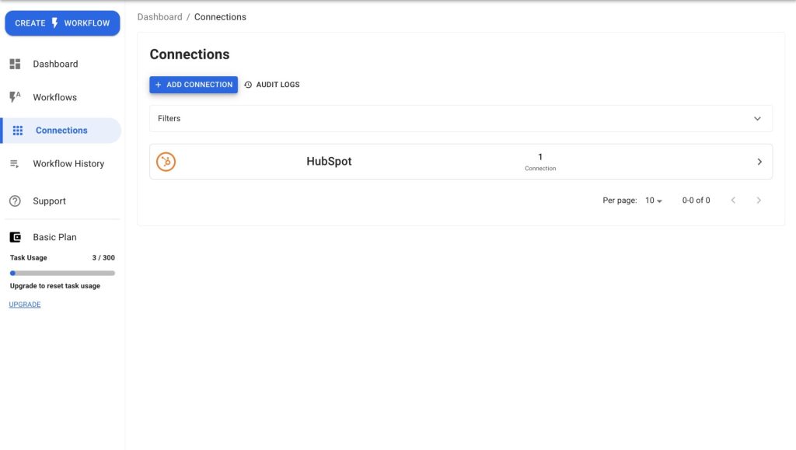Screen dimensions: 796x450
Task: Click the Audit Logs history clock icon
Action: click(x=248, y=85)
